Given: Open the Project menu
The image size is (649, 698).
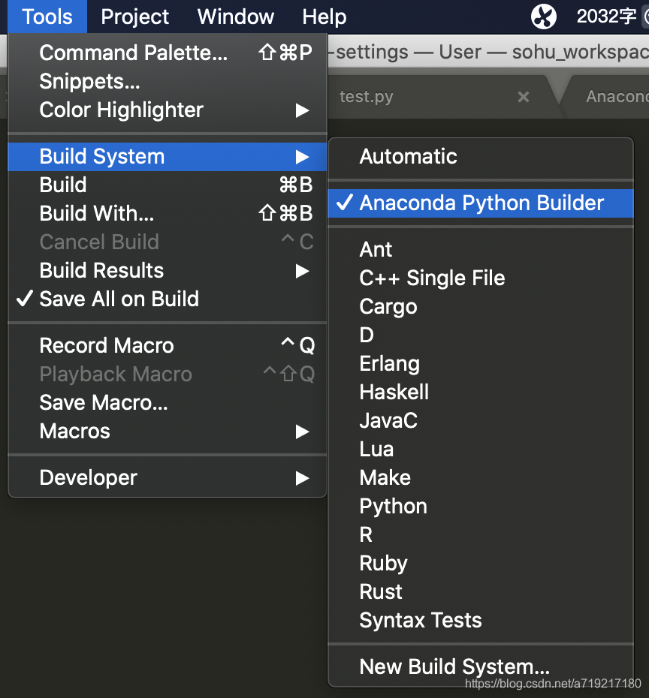Looking at the screenshot, I should (134, 17).
